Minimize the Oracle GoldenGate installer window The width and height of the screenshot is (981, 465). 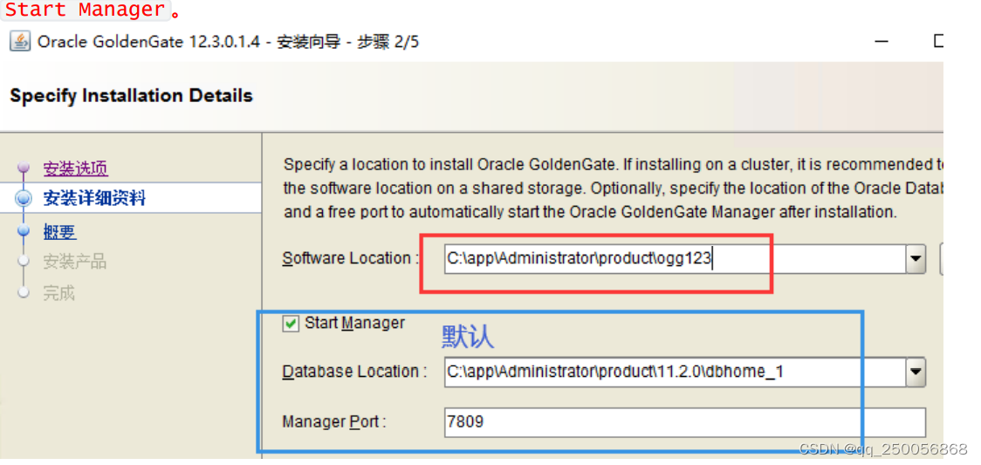882,42
